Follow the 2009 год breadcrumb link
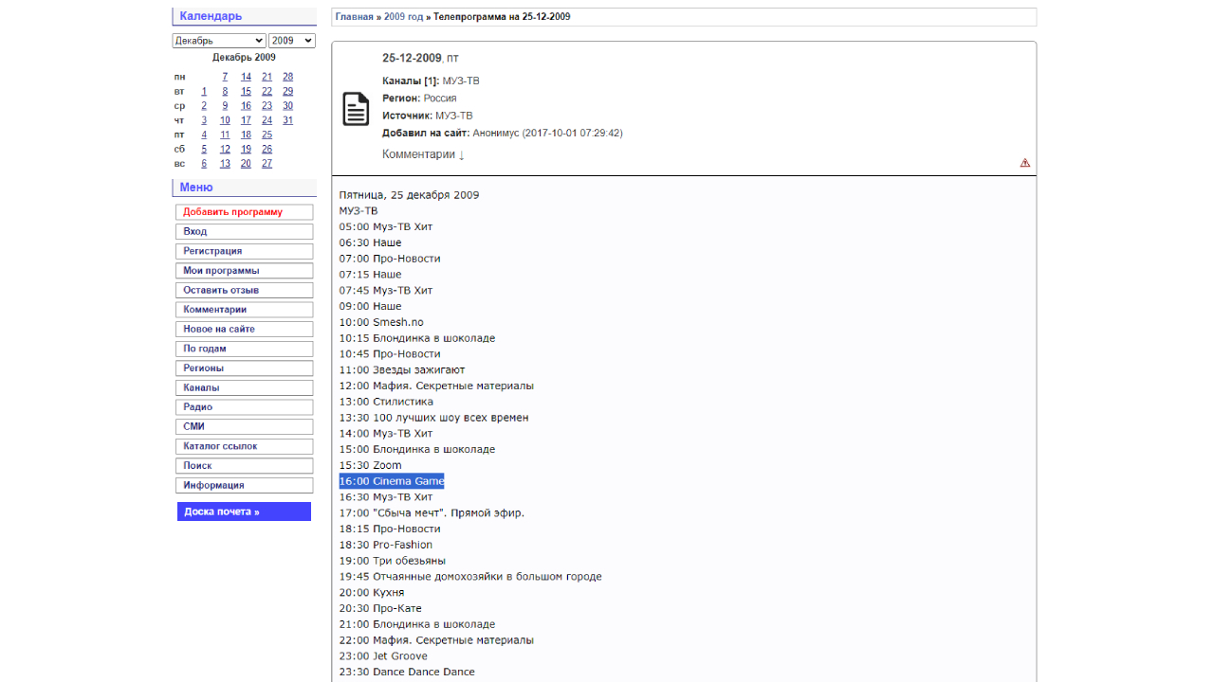This screenshot has width=1214, height=682. (x=403, y=17)
